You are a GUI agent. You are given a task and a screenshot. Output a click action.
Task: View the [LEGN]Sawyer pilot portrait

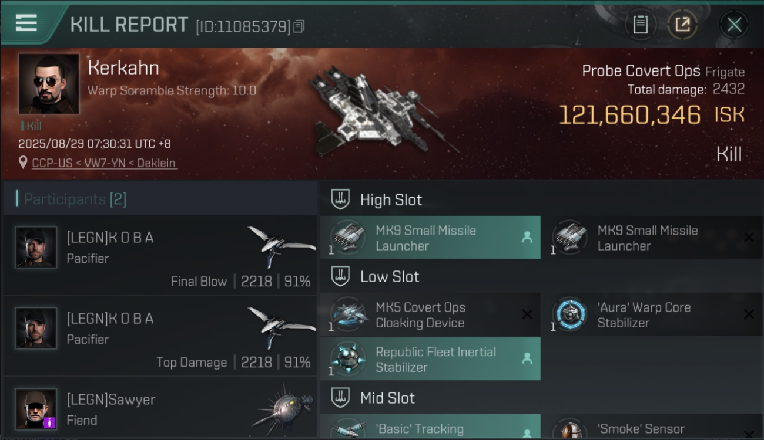(x=36, y=409)
